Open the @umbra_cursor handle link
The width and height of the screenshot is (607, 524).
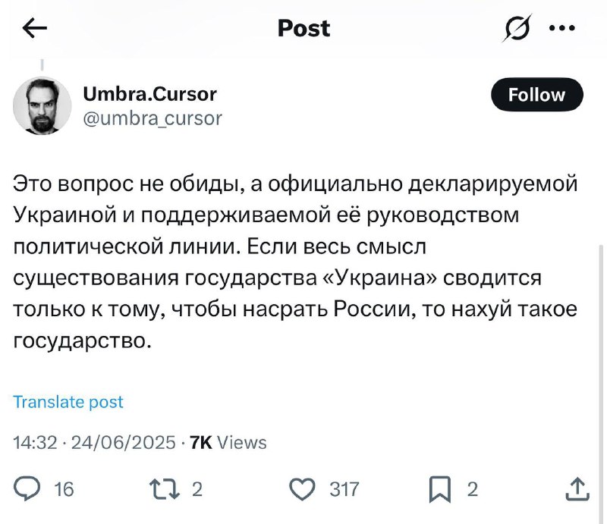click(x=153, y=118)
